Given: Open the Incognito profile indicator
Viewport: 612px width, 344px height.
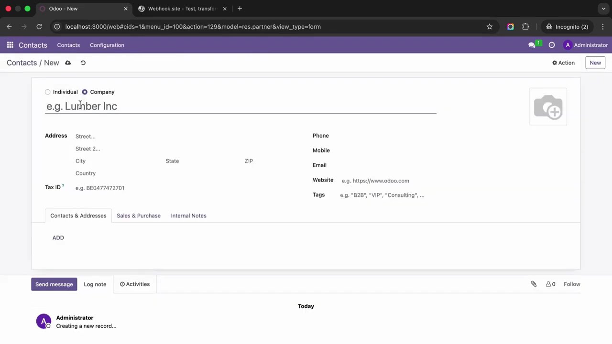Looking at the screenshot, I should (567, 27).
